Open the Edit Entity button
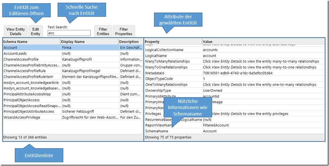The width and height of the screenshot is (329, 166). pos(36,32)
